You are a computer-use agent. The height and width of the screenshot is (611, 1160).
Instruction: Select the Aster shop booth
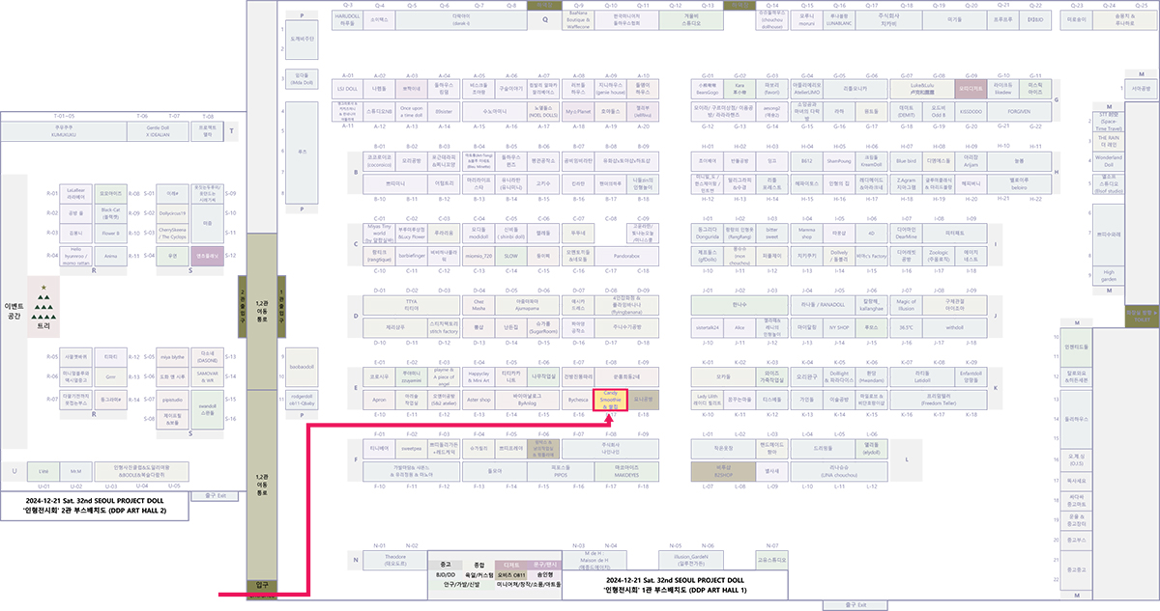coord(479,399)
